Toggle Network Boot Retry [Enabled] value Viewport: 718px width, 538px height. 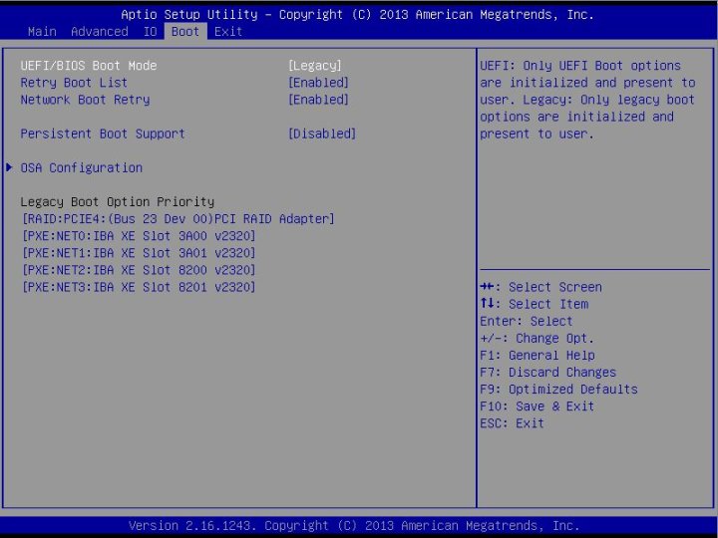click(x=319, y=100)
